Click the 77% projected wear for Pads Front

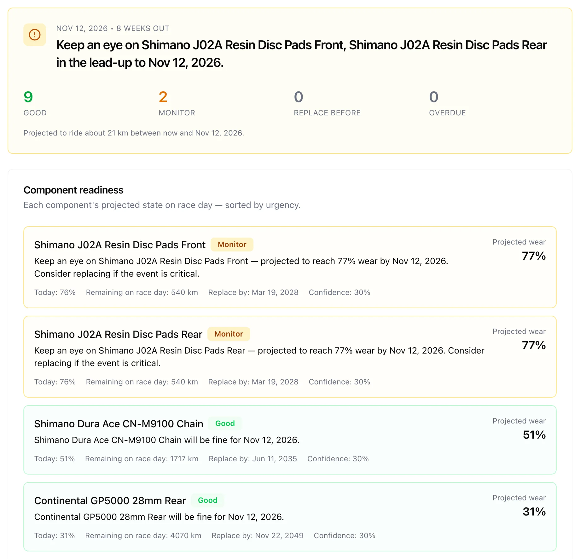tap(534, 256)
